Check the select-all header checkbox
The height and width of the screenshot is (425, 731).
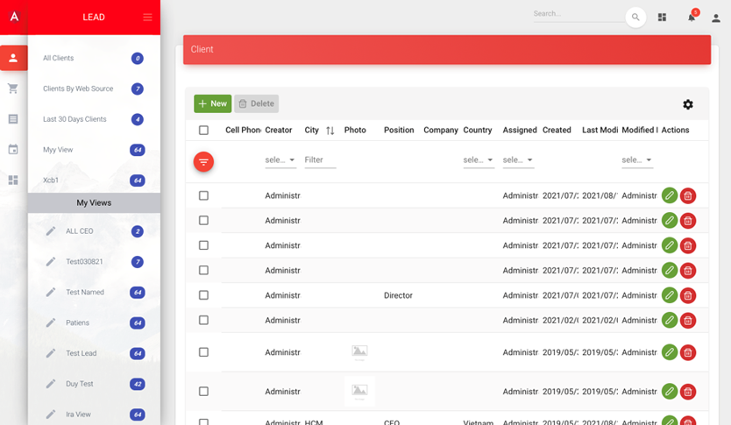[203, 131]
